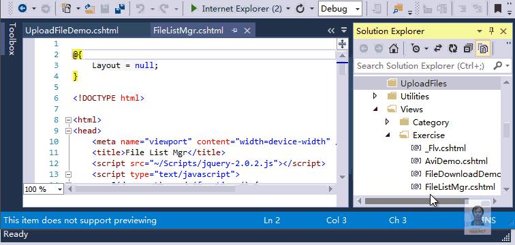Image resolution: width=515 pixels, height=245 pixels.
Task: Collapse the html tag code region
Action: [68, 120]
